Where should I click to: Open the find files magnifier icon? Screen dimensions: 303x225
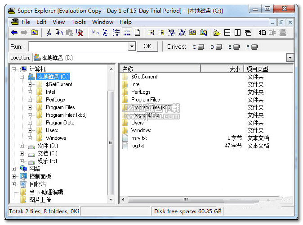203,32
